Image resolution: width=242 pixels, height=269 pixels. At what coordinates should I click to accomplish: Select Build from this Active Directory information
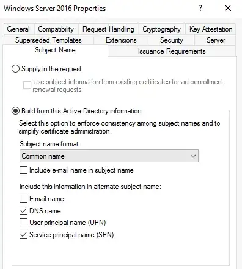coord(15,111)
